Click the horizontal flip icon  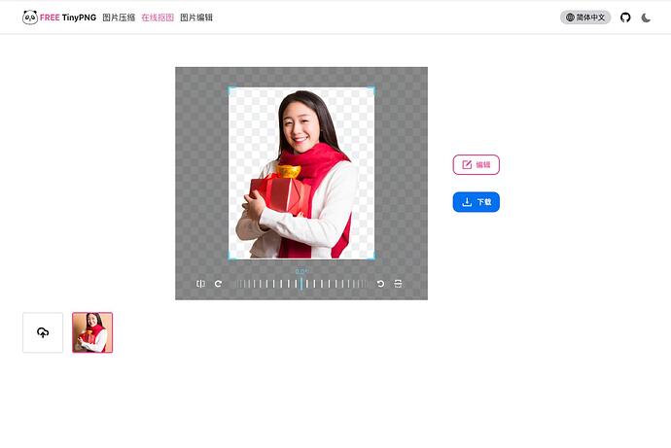coord(200,284)
